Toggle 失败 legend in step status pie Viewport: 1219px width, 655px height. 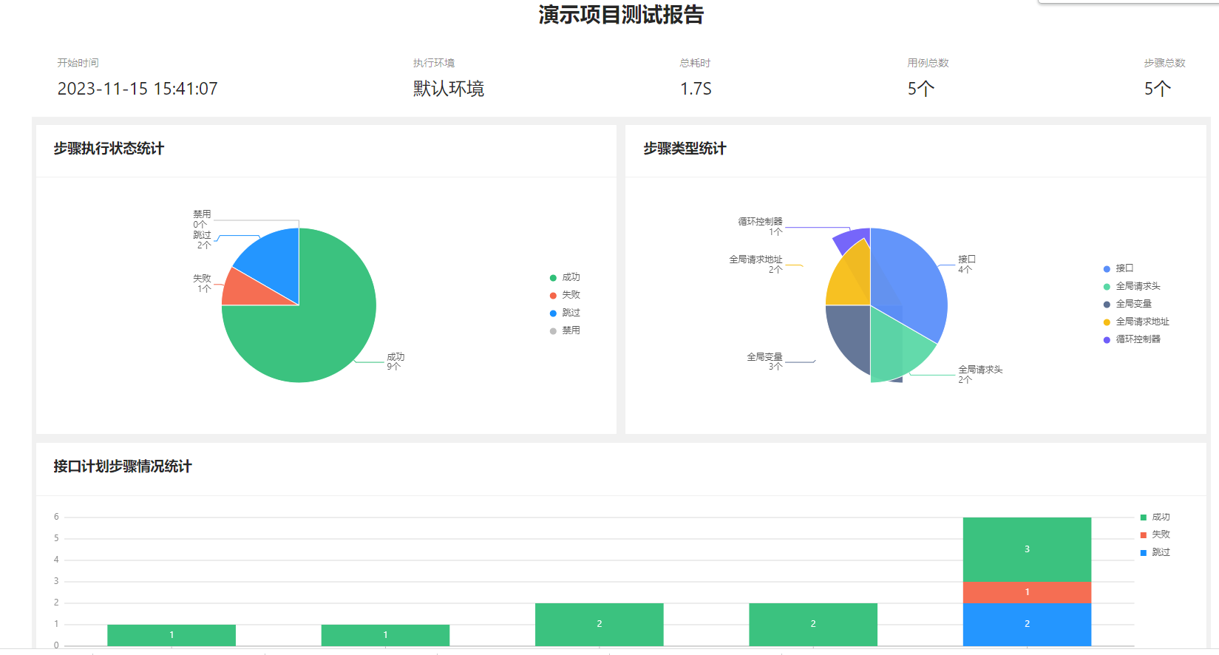[x=565, y=295]
